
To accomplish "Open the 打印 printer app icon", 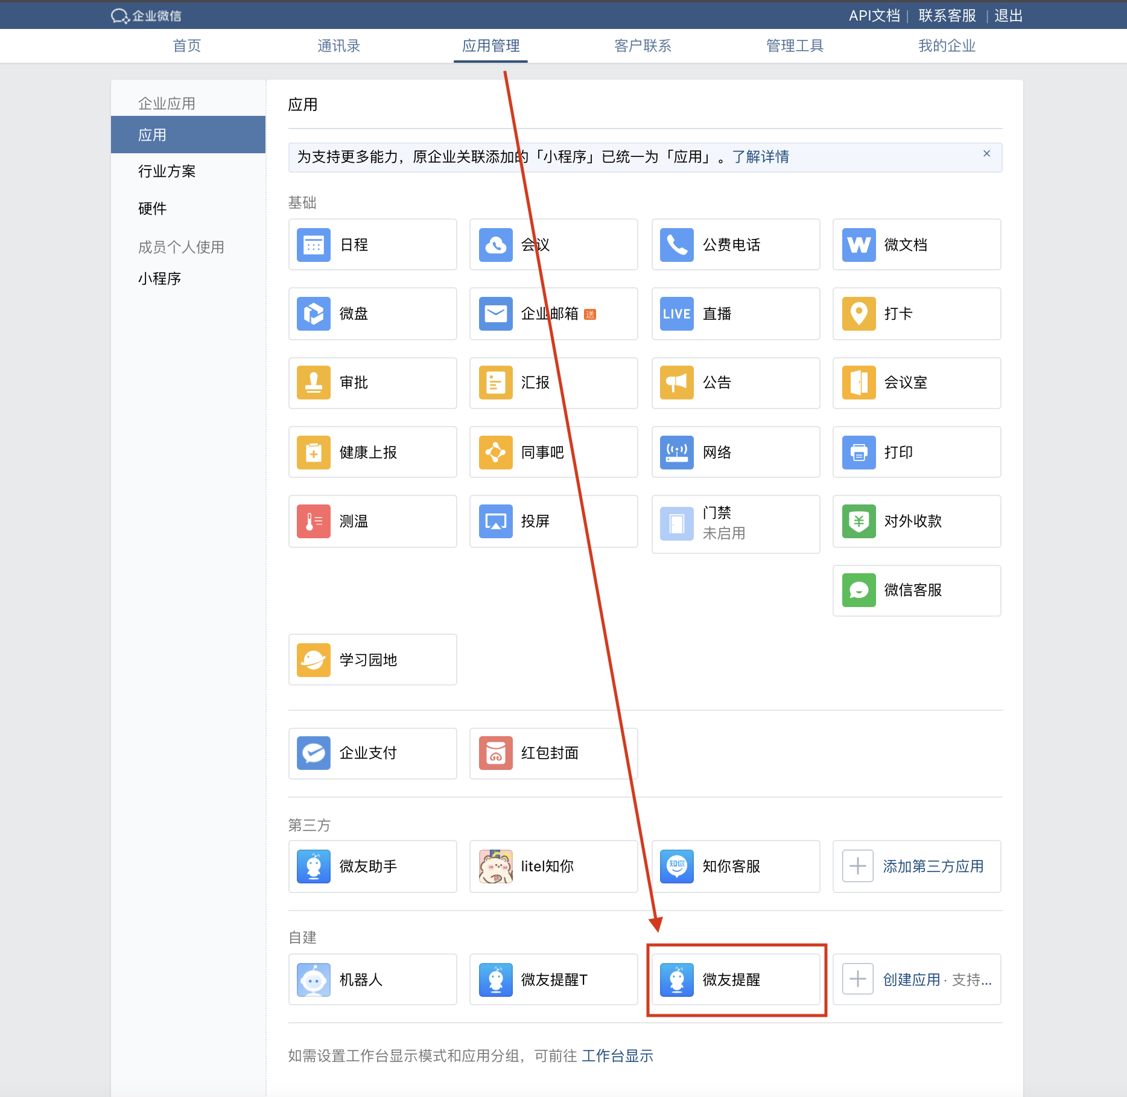I will tap(859, 453).
